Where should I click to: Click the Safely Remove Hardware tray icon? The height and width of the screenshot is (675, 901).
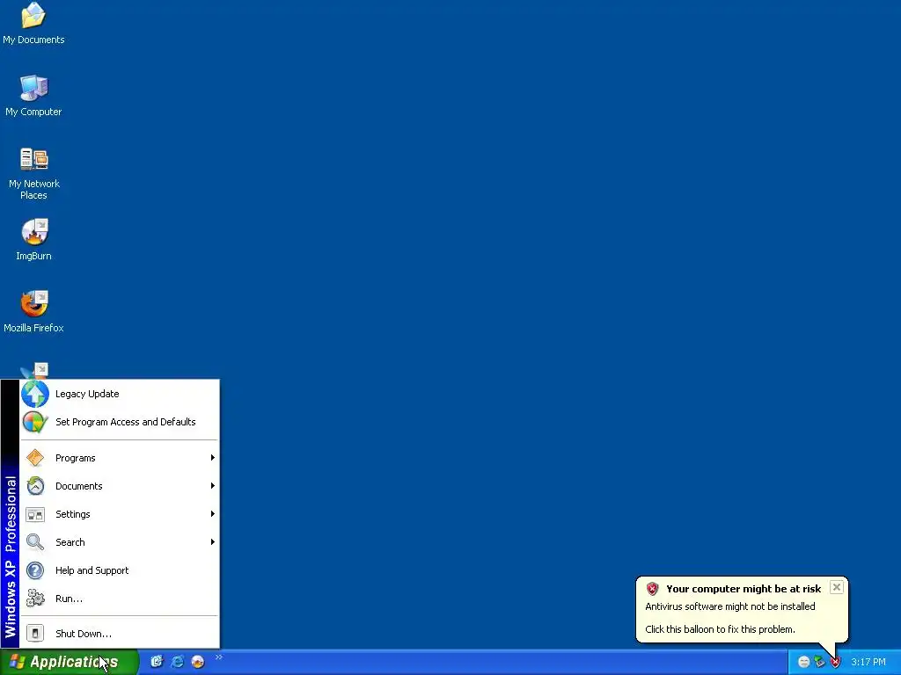click(819, 662)
